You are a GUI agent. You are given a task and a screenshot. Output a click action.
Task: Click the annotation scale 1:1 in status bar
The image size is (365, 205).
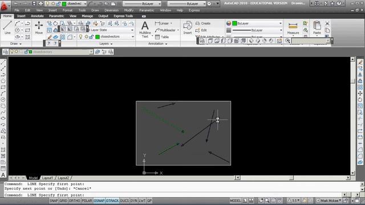[294, 200]
